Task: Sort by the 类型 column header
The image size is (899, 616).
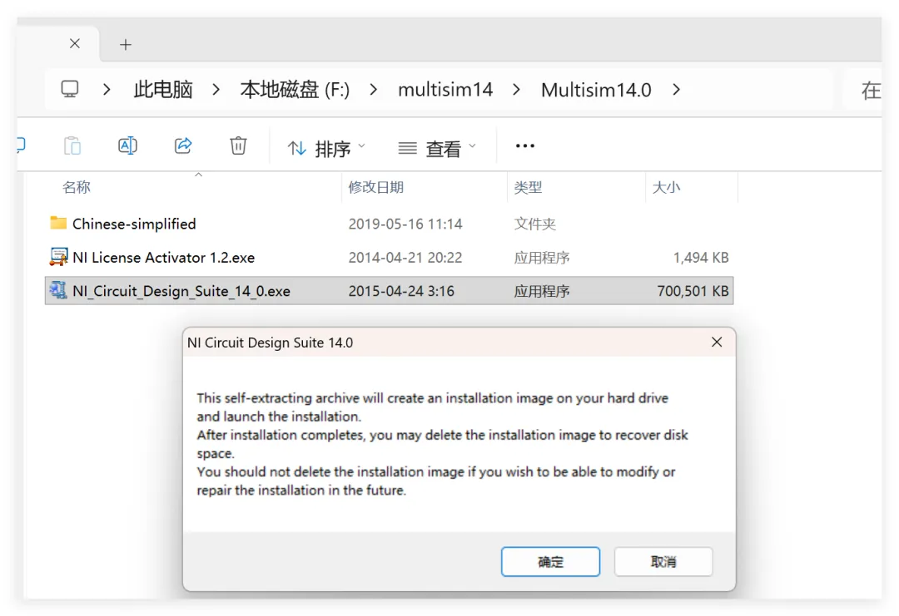Action: click(x=528, y=187)
